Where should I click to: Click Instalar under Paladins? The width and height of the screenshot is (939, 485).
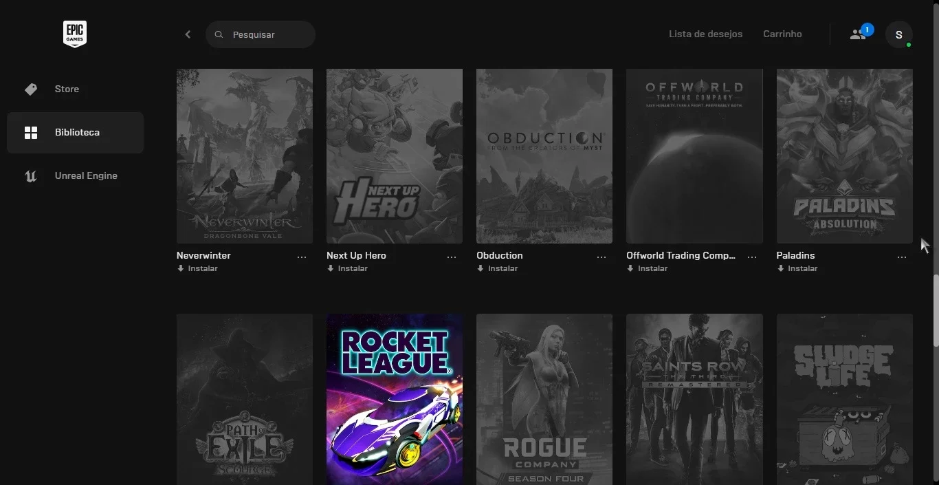click(x=797, y=269)
